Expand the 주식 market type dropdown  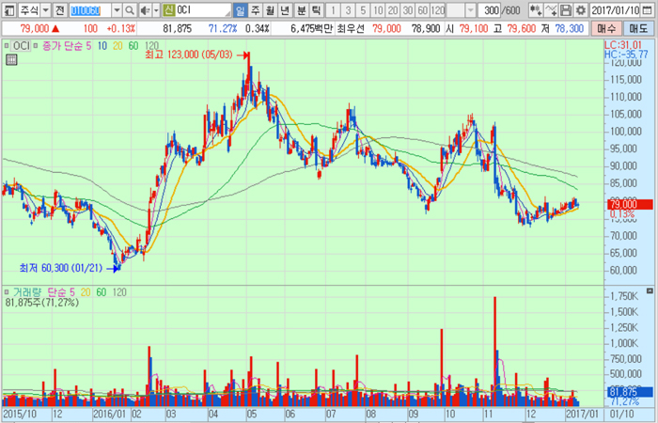46,9
